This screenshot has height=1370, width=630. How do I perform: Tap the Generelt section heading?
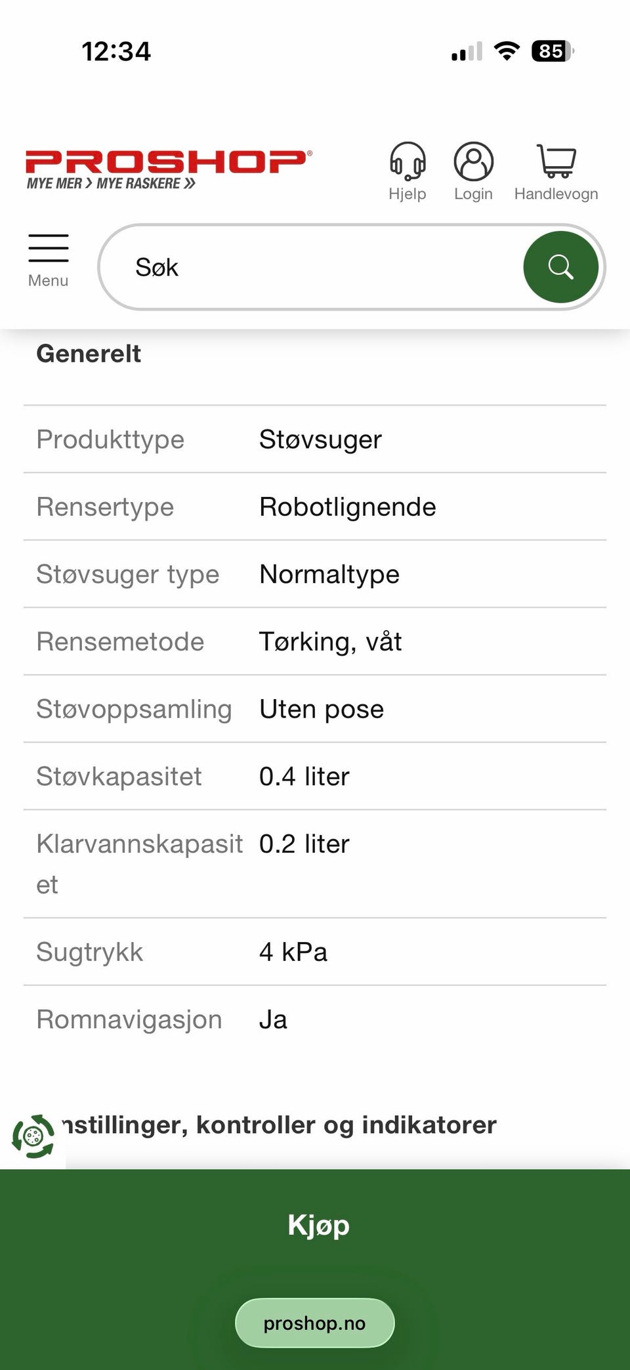coord(89,354)
